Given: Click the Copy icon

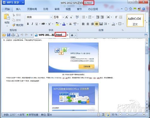Looking at the screenshot, I should pyautogui.click(x=13, y=20).
